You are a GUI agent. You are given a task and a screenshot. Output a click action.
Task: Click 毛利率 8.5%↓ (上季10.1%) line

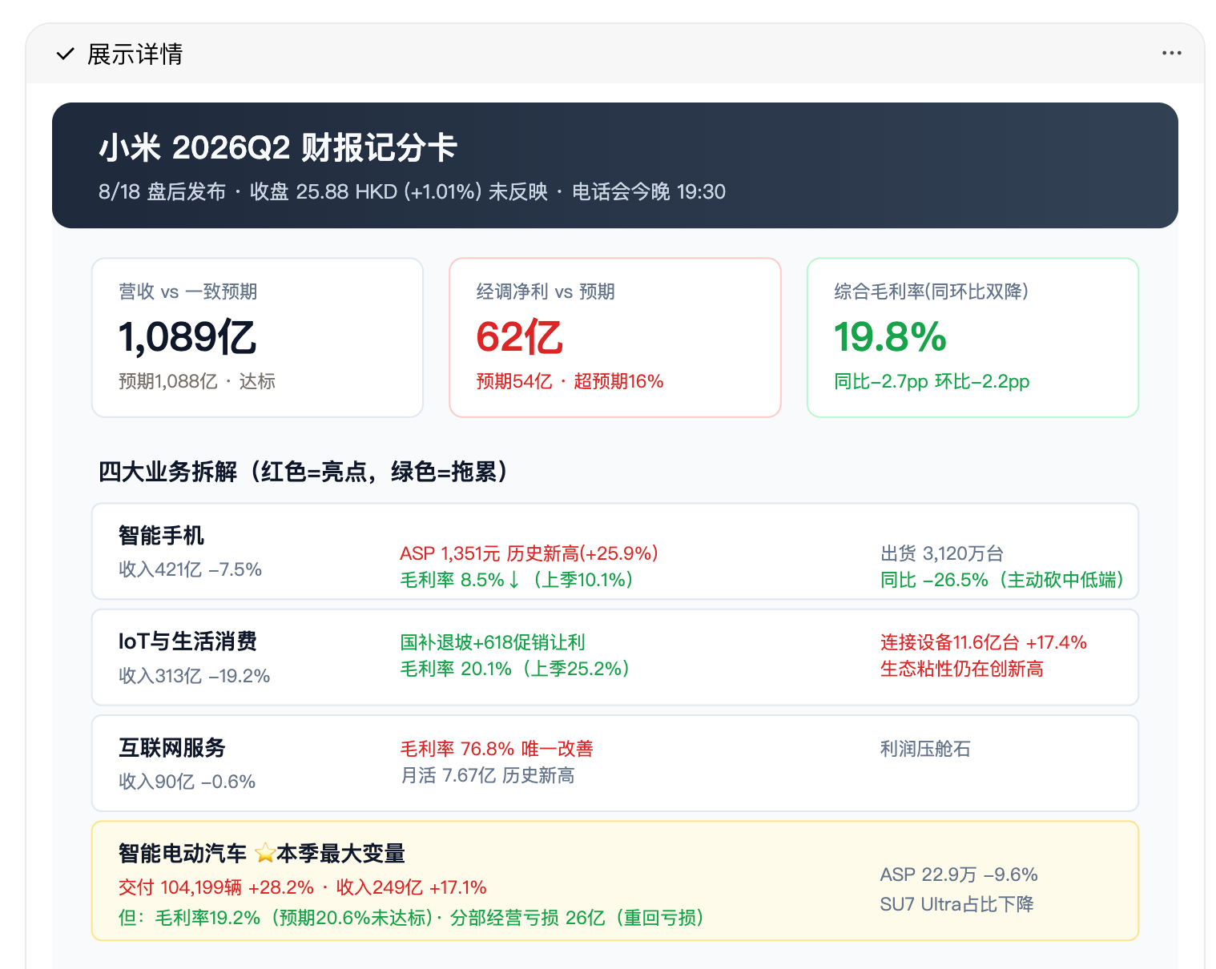click(x=517, y=580)
